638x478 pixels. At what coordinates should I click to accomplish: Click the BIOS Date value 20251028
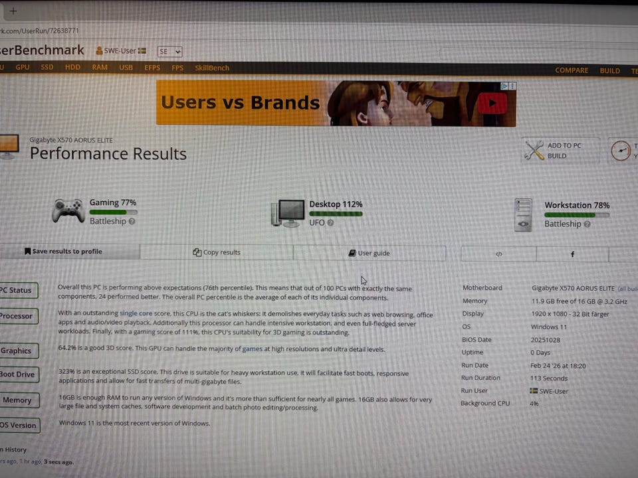(545, 340)
